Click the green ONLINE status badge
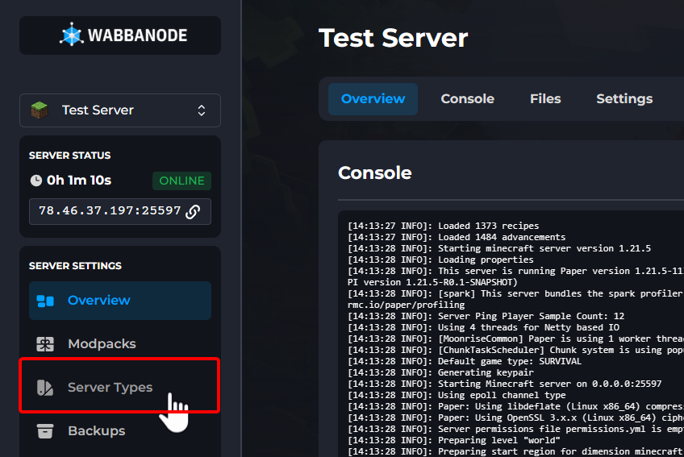This screenshot has height=457, width=684. pyautogui.click(x=182, y=181)
